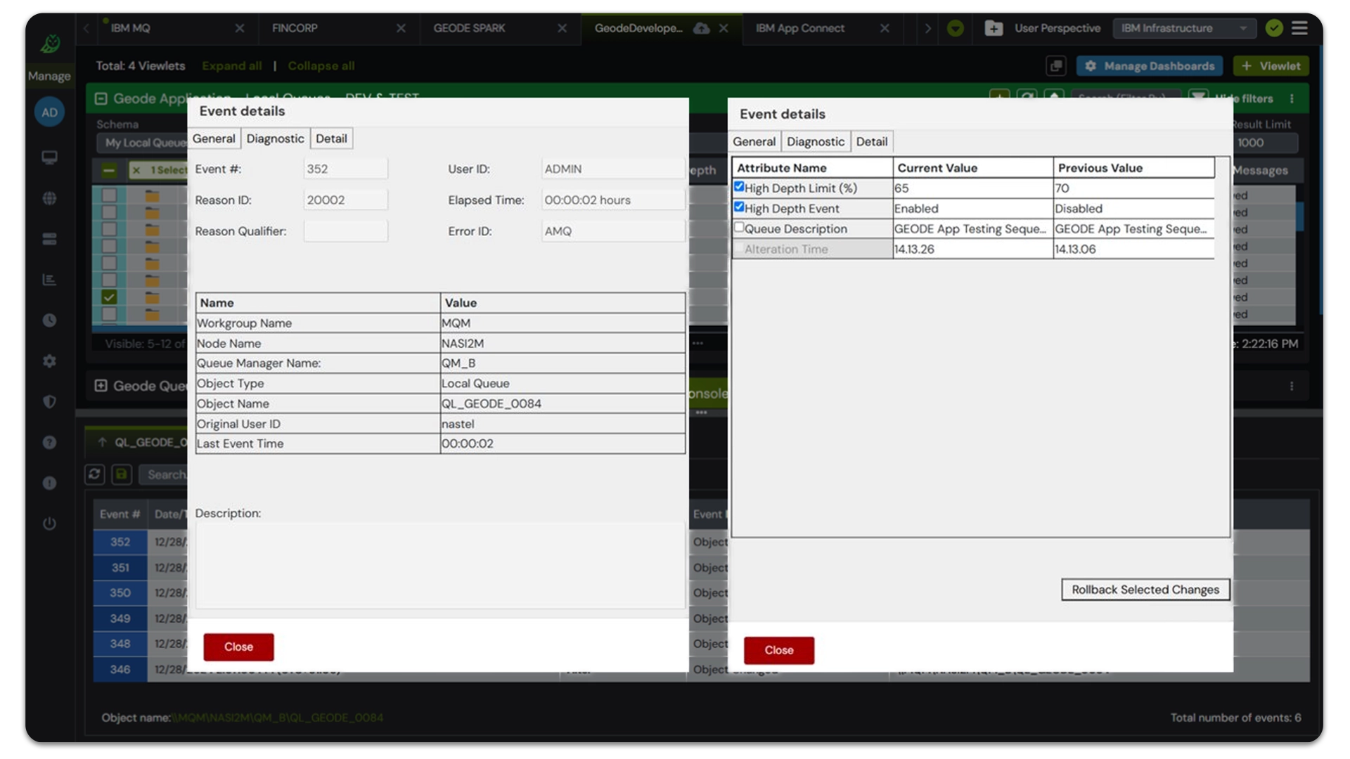
Task: Close the FINCORP dashboard tab
Action: point(401,28)
